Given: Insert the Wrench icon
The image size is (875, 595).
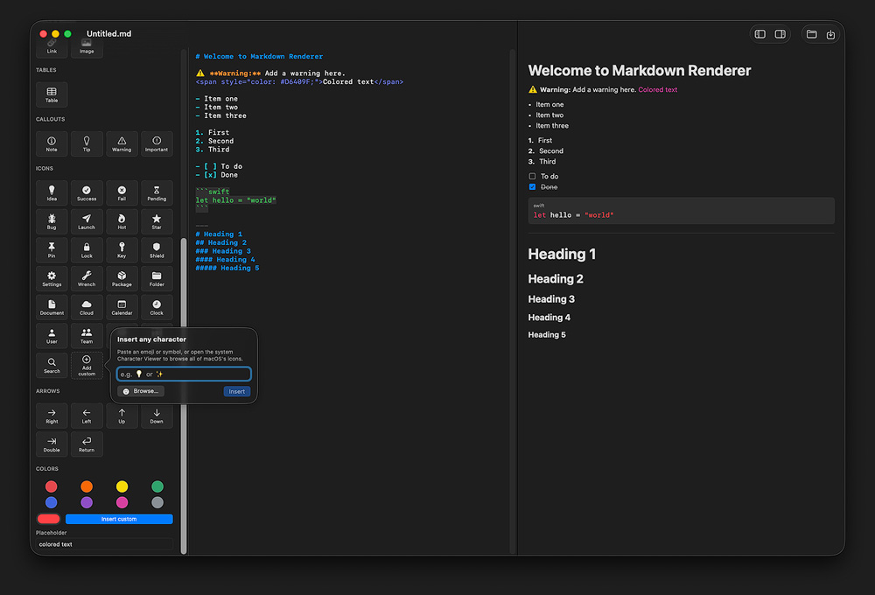Looking at the screenshot, I should tap(87, 278).
